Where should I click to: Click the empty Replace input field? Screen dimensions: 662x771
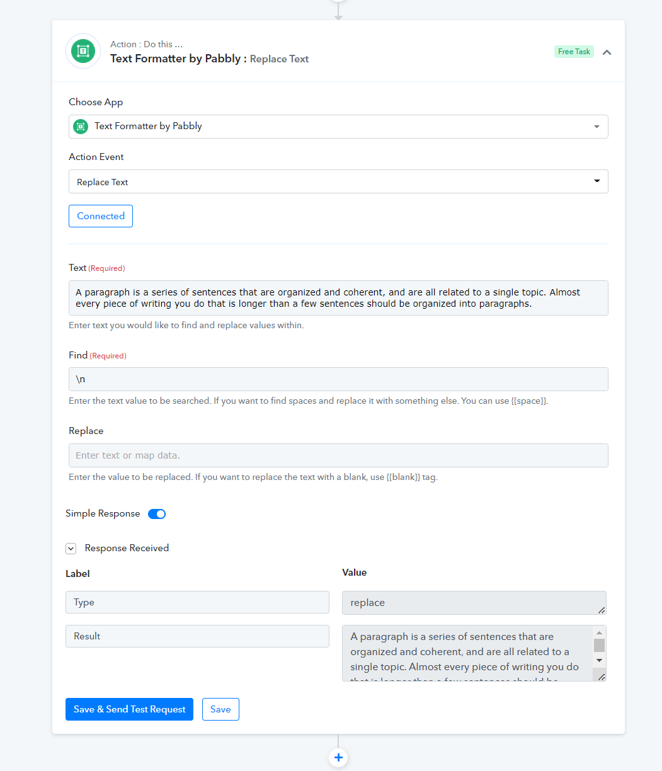tap(338, 455)
